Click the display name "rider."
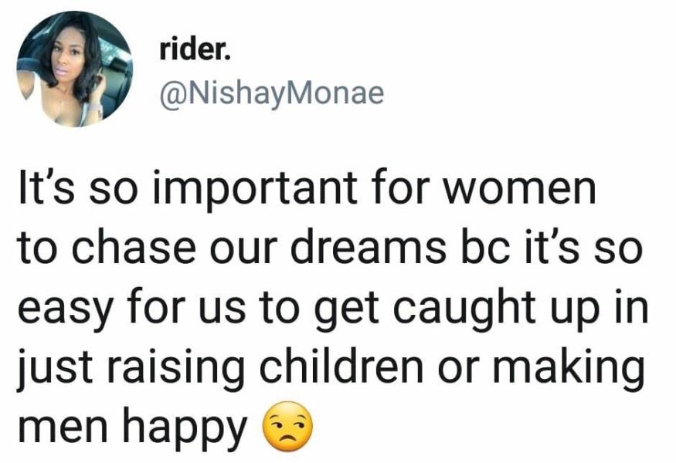The height and width of the screenshot is (463, 676). pos(193,49)
